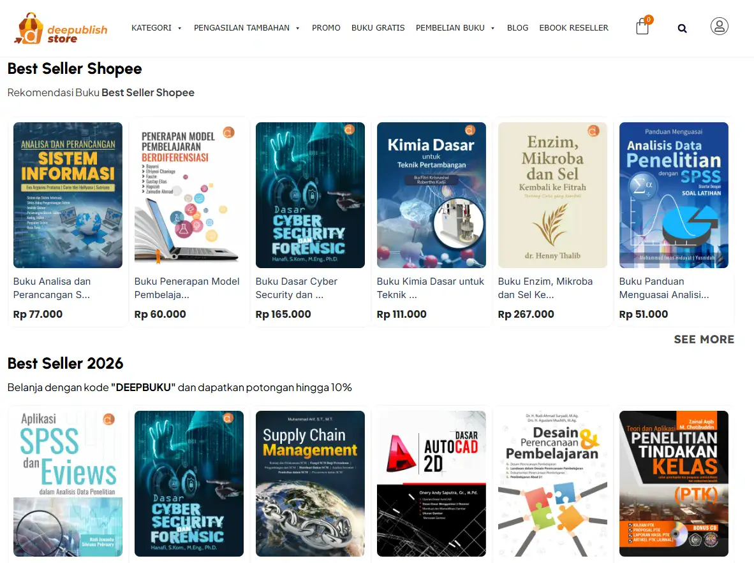
Task: Open the user account profile icon
Action: click(719, 26)
